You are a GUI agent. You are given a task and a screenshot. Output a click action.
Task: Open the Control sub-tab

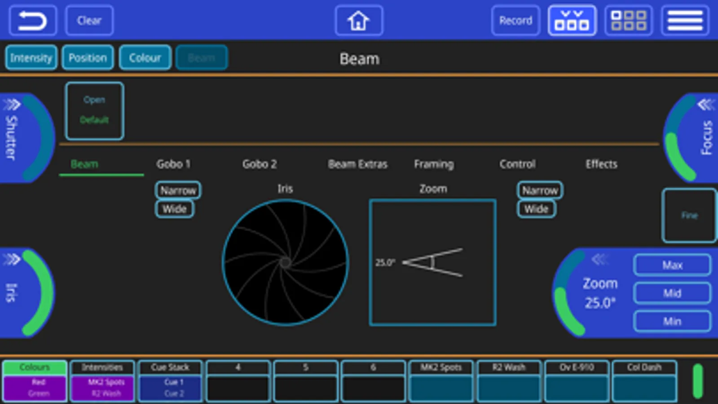[x=517, y=164]
